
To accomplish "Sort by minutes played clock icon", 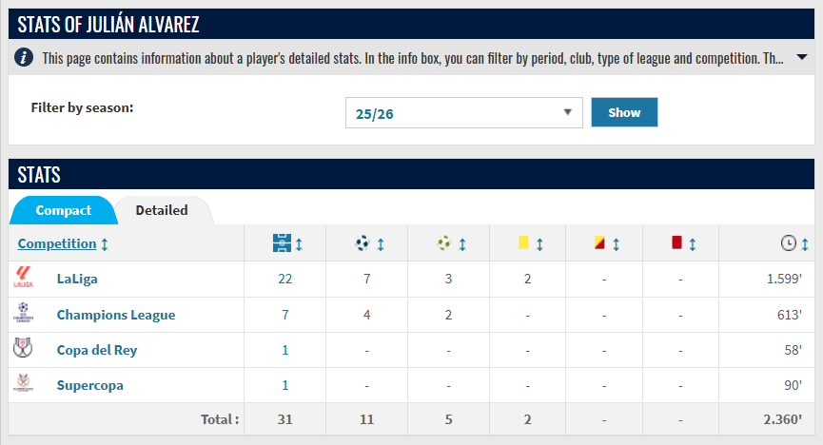I will (x=789, y=243).
